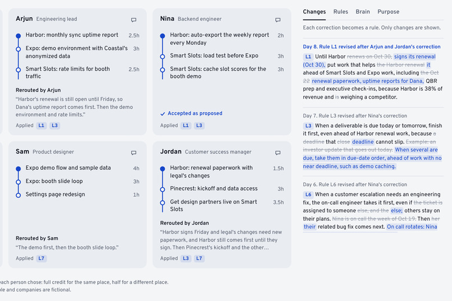Click the 4h duration for Expo demo flow

point(136,169)
